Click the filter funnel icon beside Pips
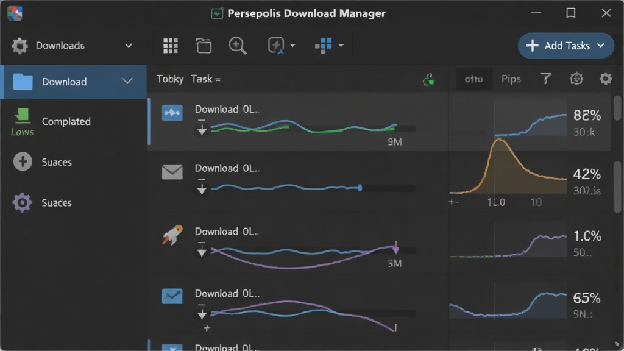Viewport: 624px width, 351px height. (545, 79)
